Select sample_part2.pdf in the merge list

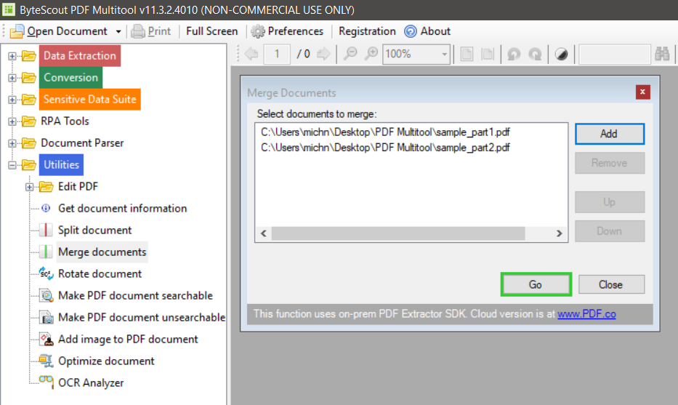(x=385, y=148)
